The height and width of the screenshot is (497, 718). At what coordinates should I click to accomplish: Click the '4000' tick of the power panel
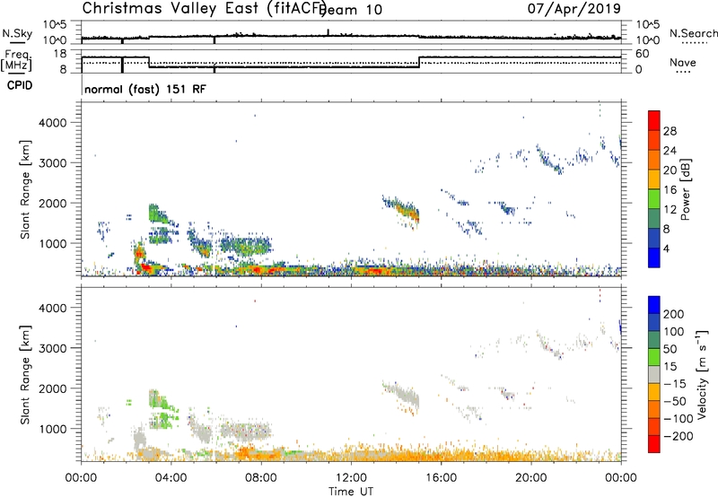tap(52, 123)
